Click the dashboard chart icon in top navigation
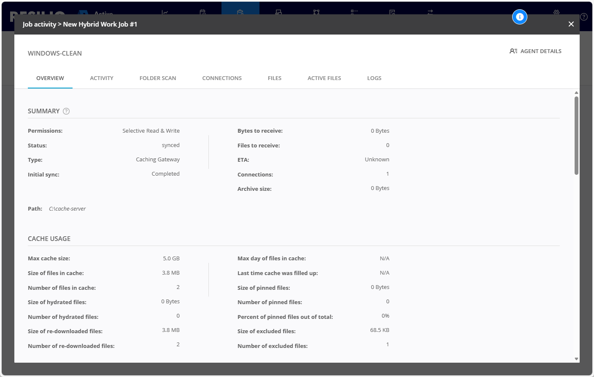 click(x=165, y=12)
